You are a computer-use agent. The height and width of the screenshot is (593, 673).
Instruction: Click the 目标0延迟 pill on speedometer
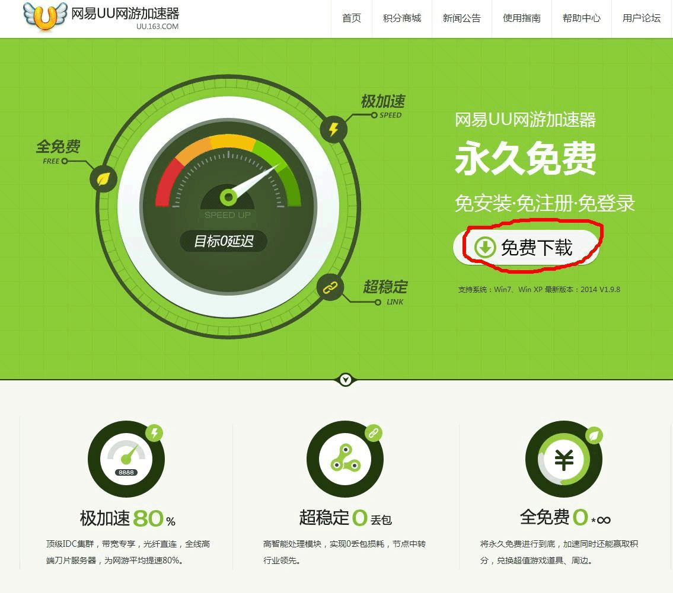(224, 241)
